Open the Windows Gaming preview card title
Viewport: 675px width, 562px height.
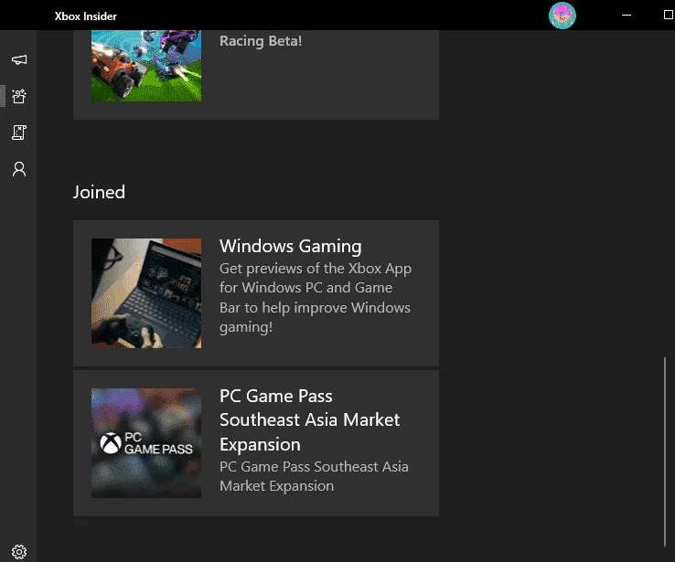tap(291, 246)
